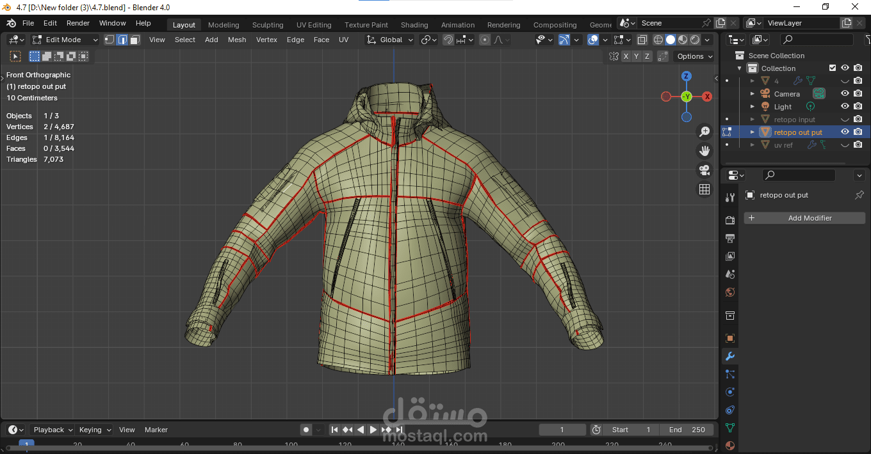Screen dimensions: 871x454
Task: Expand the Light item in outliner
Action: coord(753,107)
